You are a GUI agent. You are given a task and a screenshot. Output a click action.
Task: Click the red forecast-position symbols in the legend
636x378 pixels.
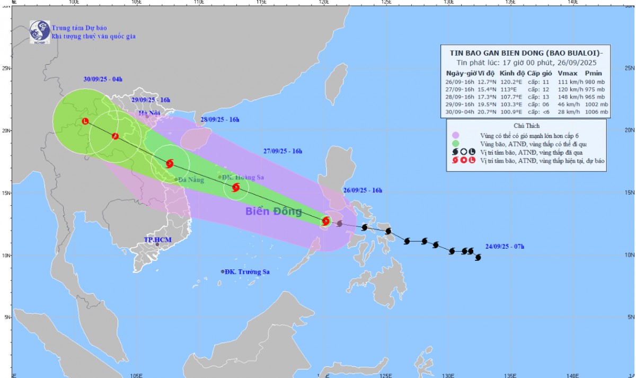pos(463,160)
